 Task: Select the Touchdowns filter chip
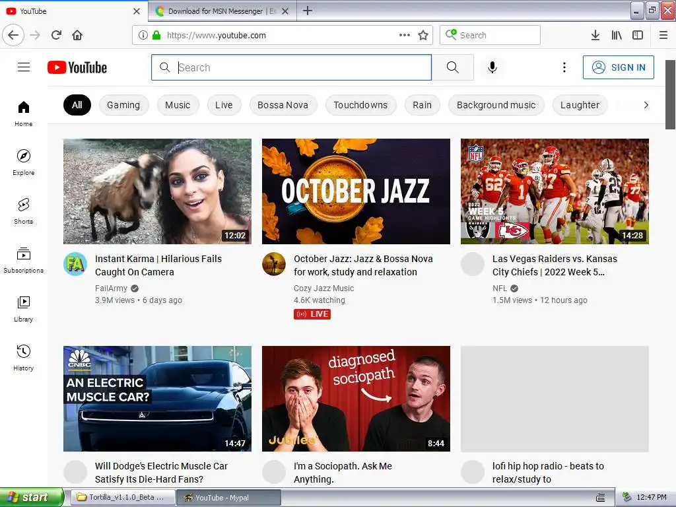(360, 105)
